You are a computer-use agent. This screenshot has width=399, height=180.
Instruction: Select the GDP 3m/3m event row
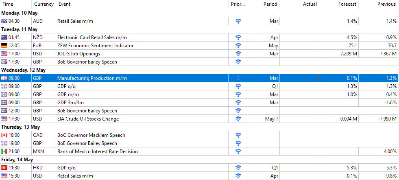point(70,103)
